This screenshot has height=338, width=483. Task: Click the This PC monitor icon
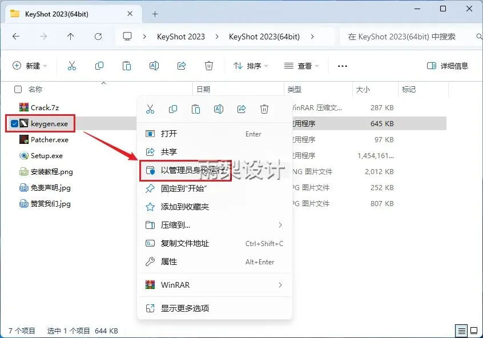tap(127, 37)
